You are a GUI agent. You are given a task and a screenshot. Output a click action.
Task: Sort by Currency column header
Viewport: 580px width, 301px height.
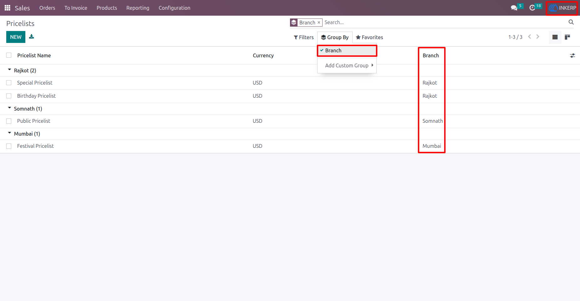pos(263,55)
